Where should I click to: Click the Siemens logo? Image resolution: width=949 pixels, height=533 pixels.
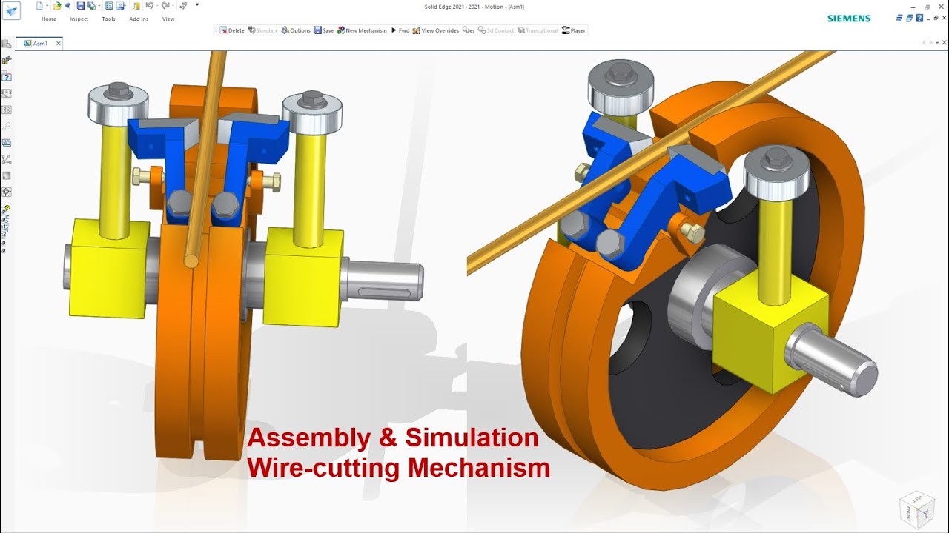point(849,19)
